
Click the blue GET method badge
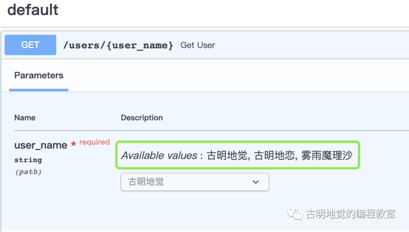(30, 45)
